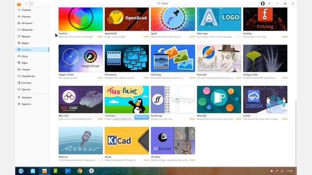Open the Fritzing app thumbnail
Screen dimensions: 312x175
(265, 19)
